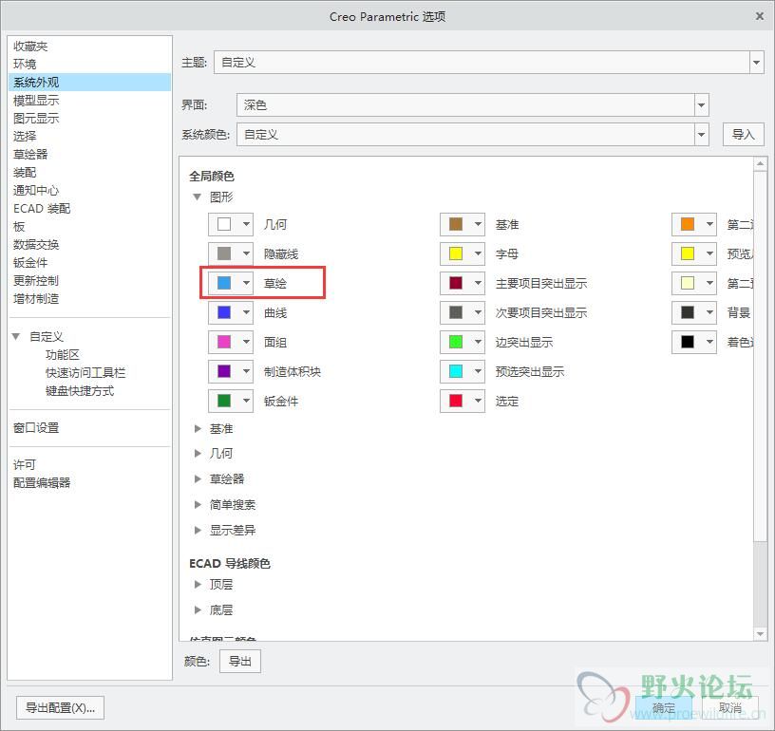
Task: Expand the 显示差异 section
Action: (198, 530)
